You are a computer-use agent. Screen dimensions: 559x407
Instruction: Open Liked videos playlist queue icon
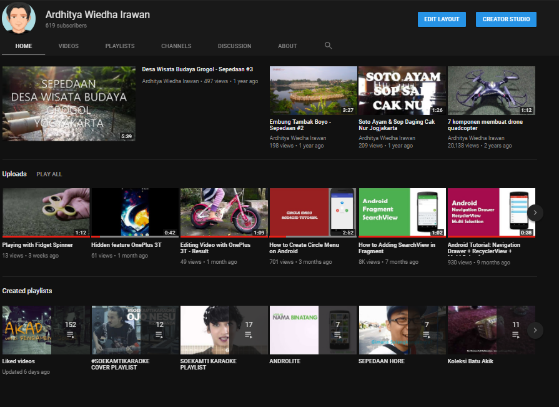point(71,335)
